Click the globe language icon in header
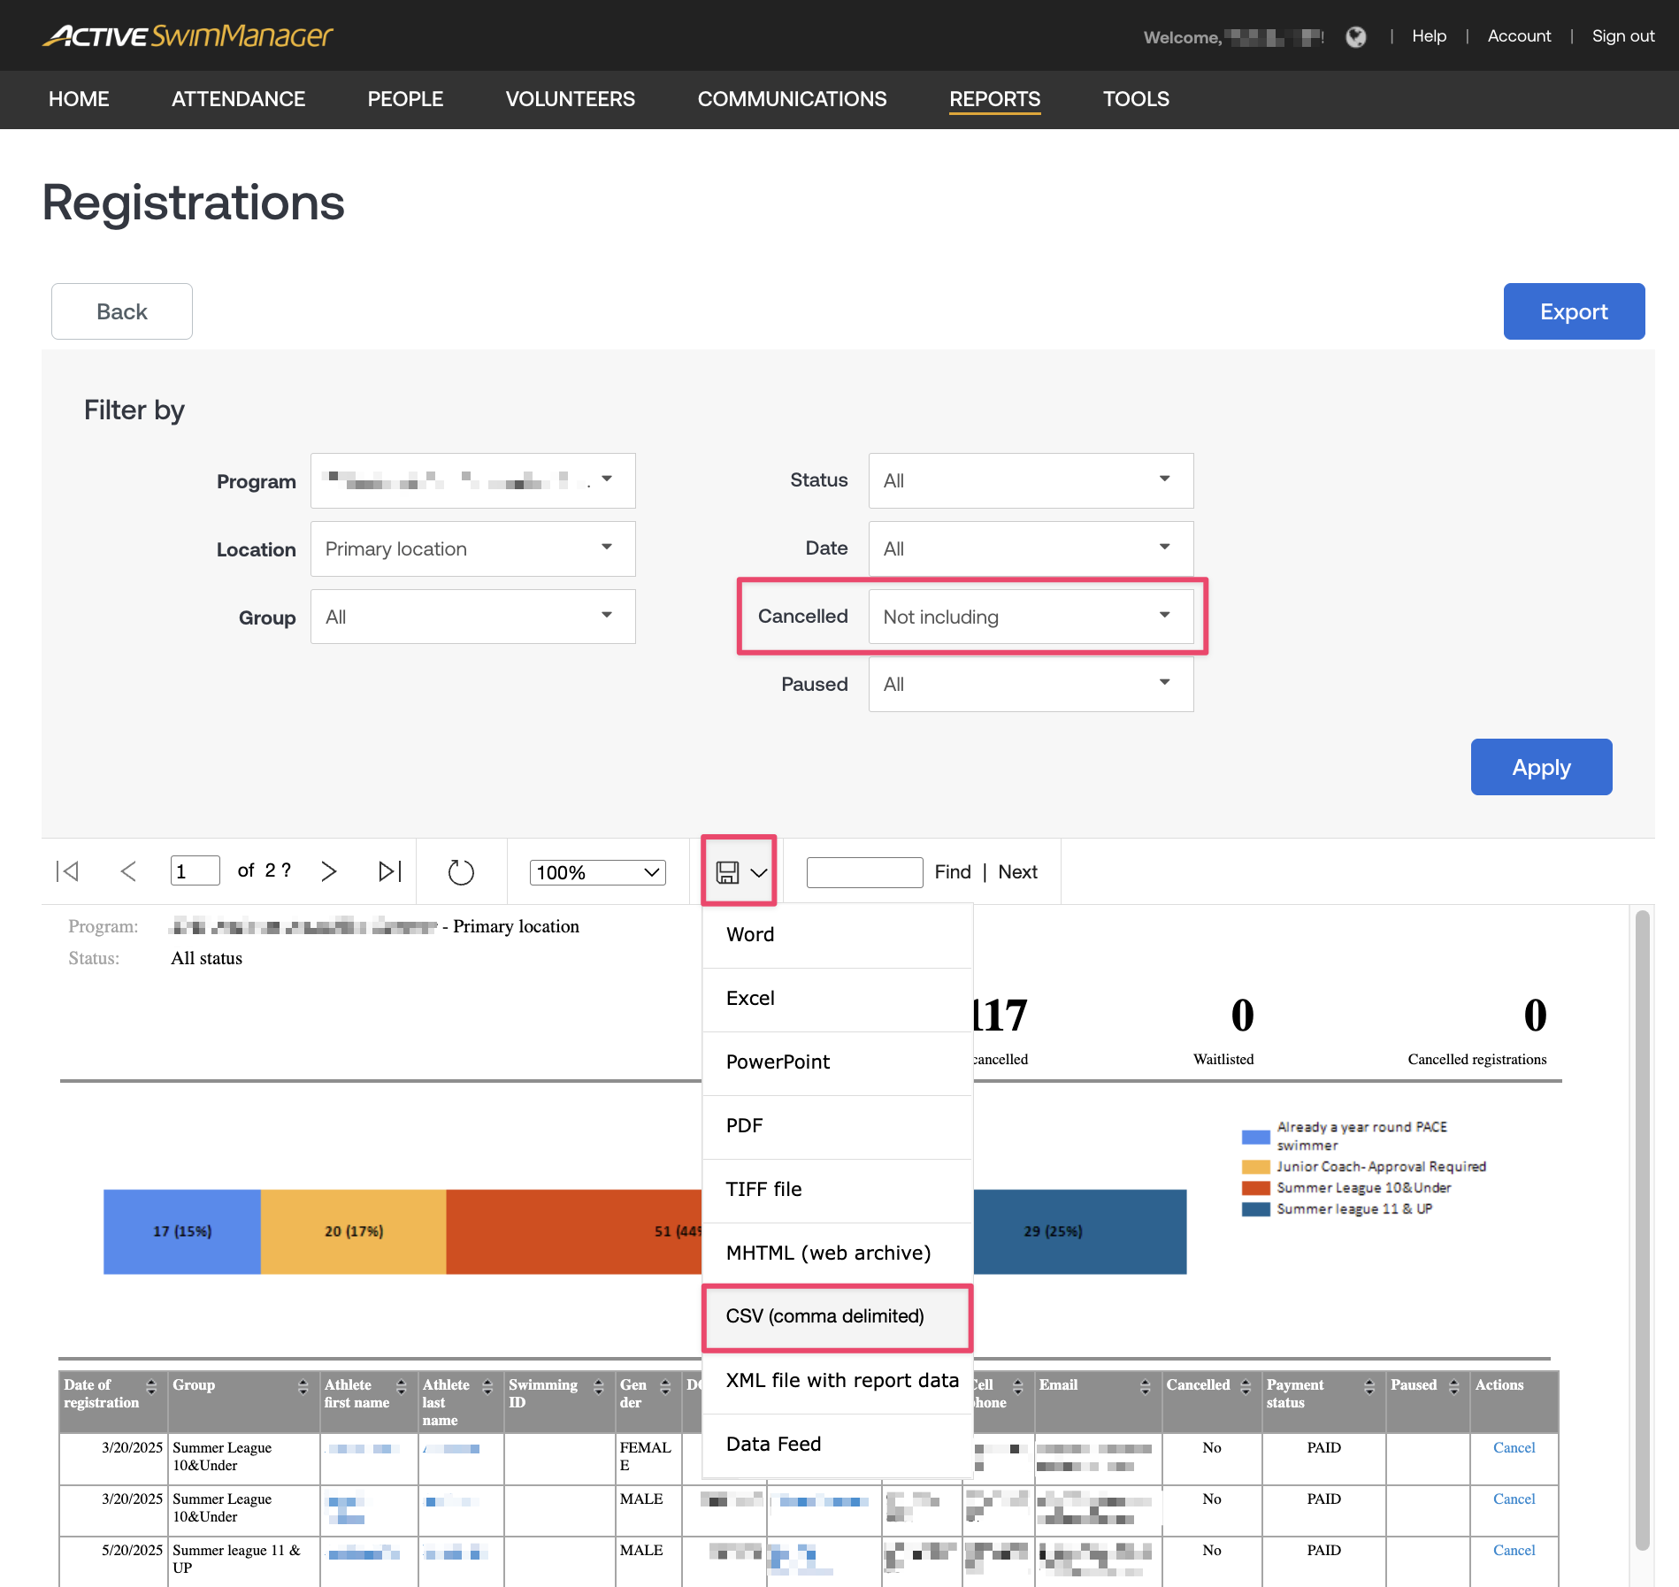 (x=1356, y=35)
